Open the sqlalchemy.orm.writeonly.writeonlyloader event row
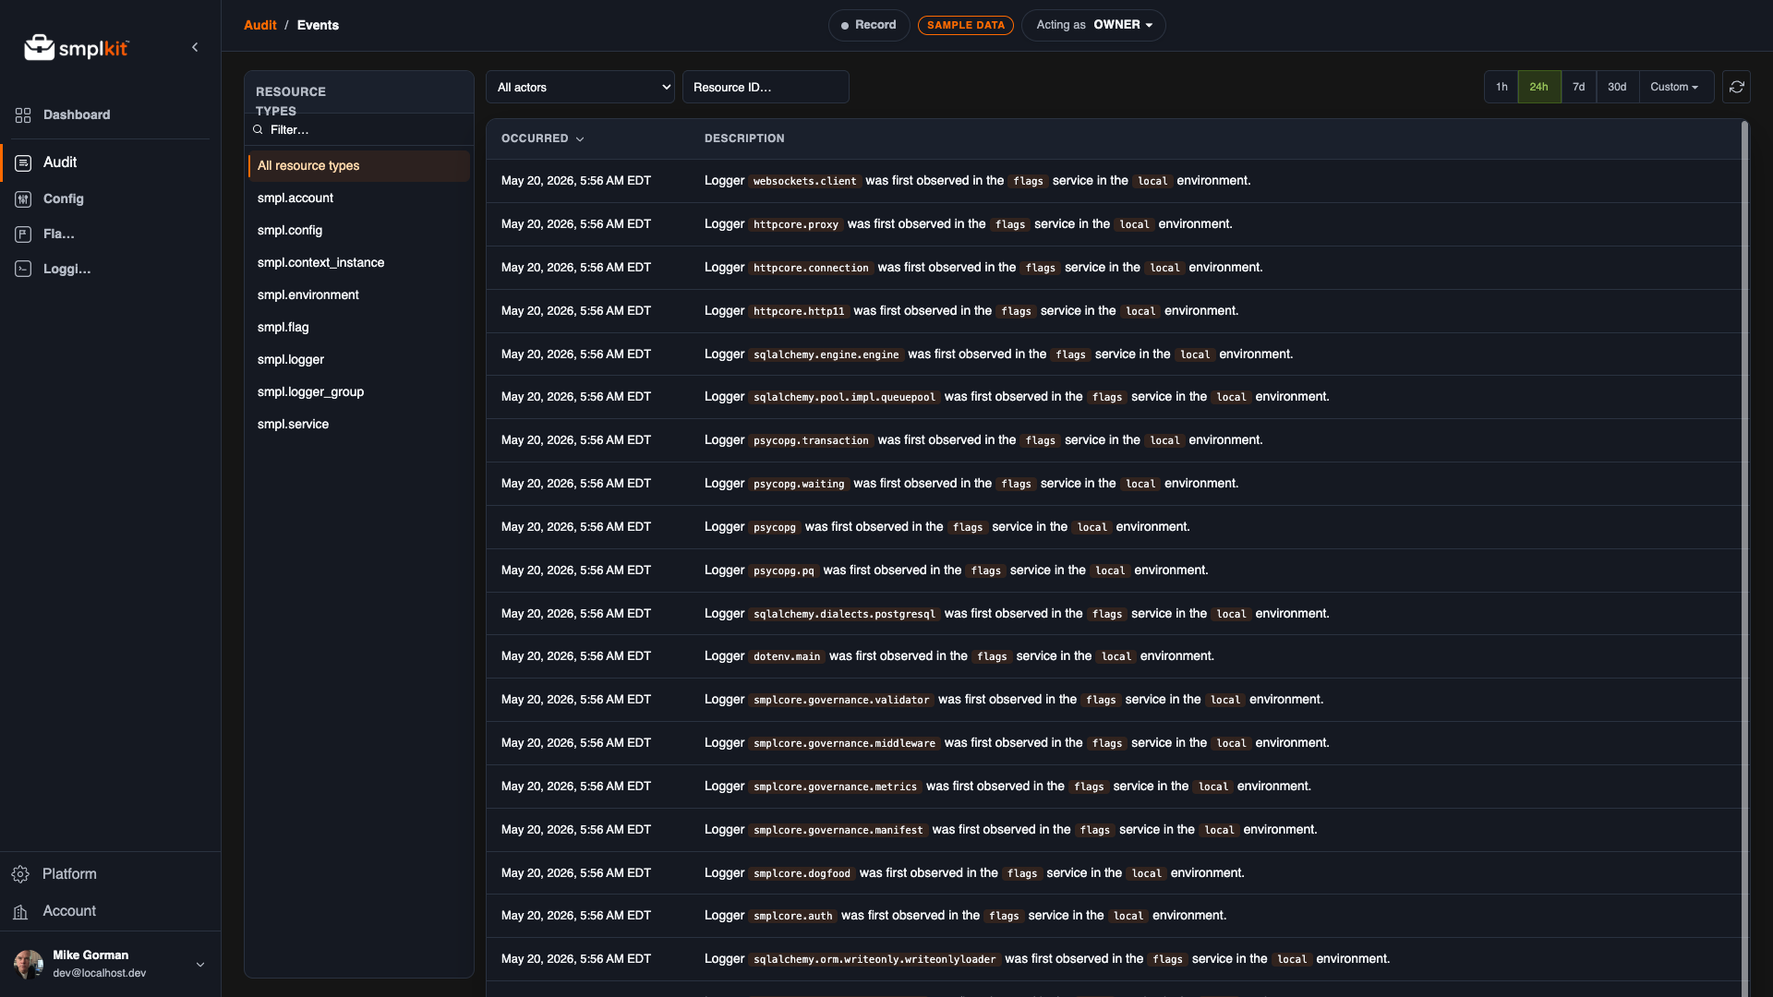This screenshot has height=997, width=1773. pos(1114,959)
